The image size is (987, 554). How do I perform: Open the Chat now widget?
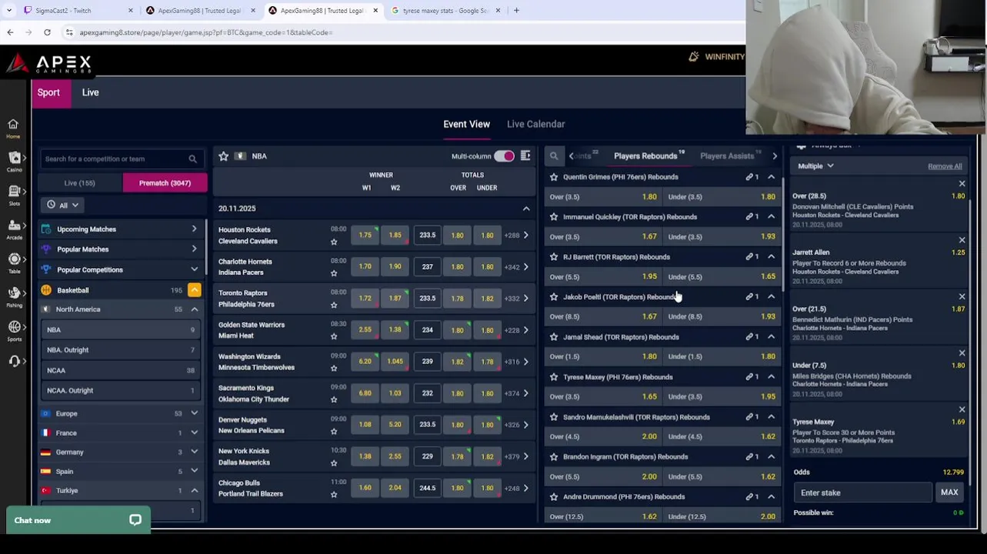click(78, 521)
